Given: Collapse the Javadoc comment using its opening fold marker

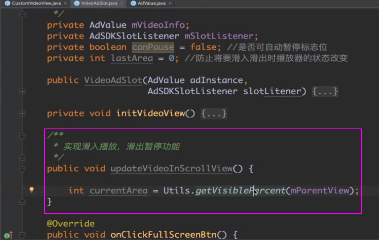Looking at the screenshot, I should click(22, 136).
